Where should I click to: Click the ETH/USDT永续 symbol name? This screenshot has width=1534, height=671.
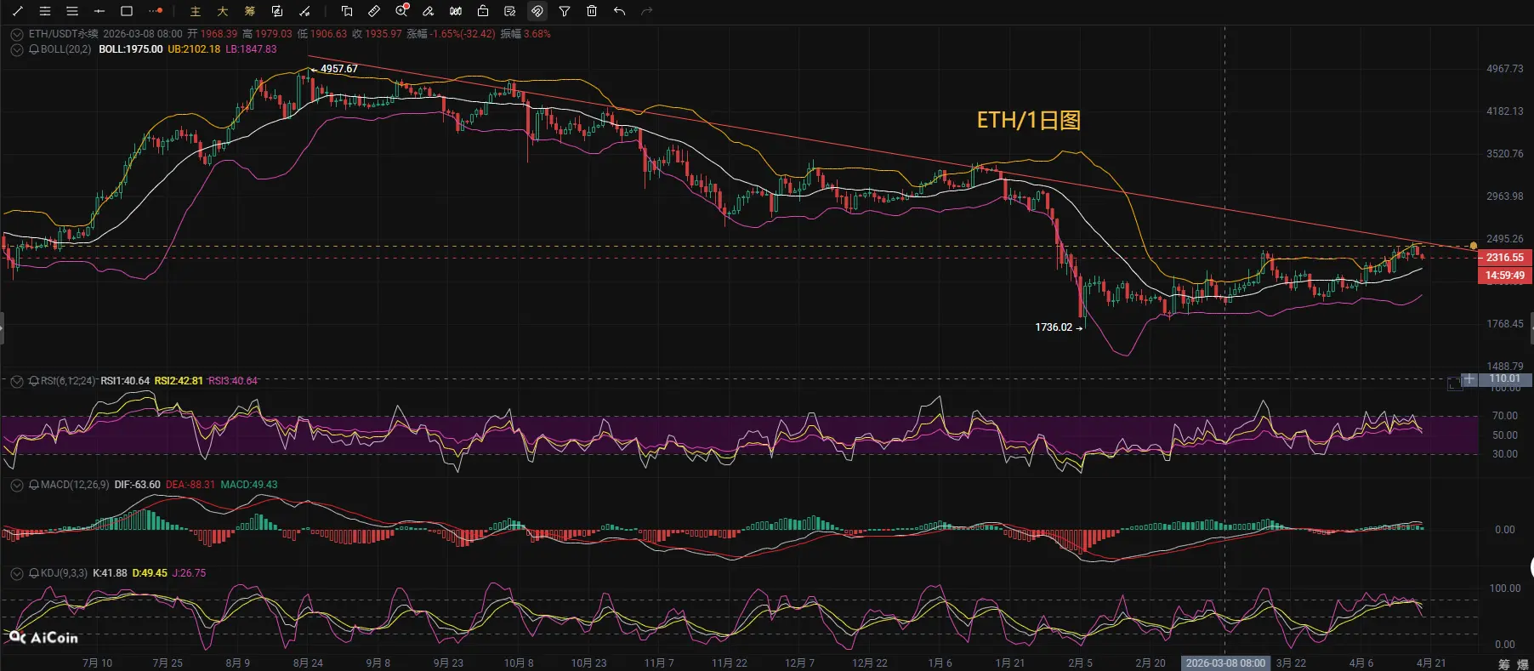coord(64,34)
